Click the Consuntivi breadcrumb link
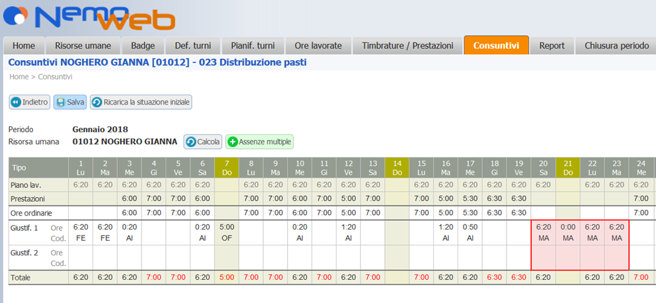Screen dimensions: 656x303 tap(56, 77)
